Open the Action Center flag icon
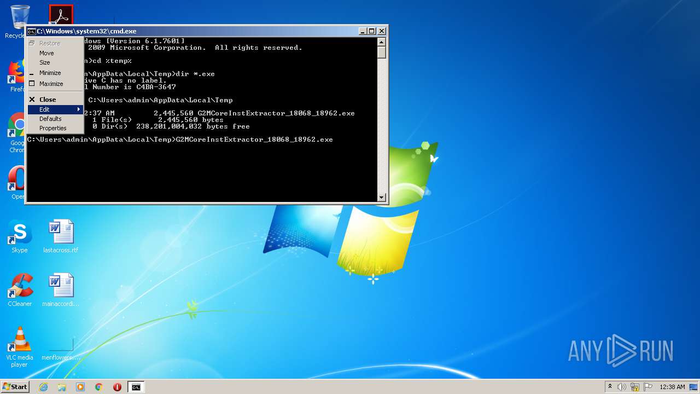Viewport: 700px width, 394px height. 647,387
